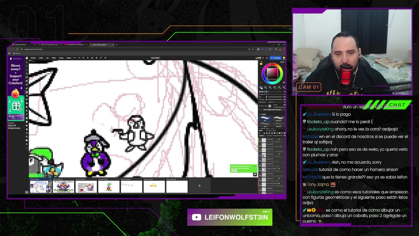
Task: Select the pencil tool
Action: pos(27,88)
